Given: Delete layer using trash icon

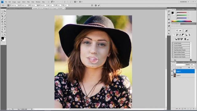Looking at the screenshot, I should pyautogui.click(x=194, y=109).
